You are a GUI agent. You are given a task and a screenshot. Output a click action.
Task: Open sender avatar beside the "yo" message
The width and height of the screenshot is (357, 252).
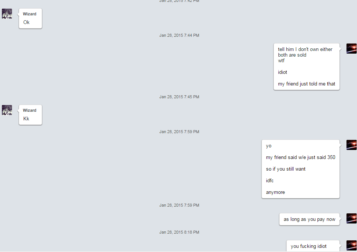coord(351,145)
